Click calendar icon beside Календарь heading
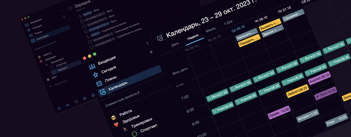Image resolution: width=351 pixels, height=137 pixels. coord(160,38)
